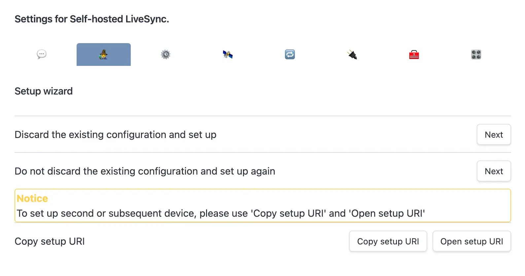The image size is (525, 276).
Task: Open the electric plug tab icon
Action: pos(352,54)
